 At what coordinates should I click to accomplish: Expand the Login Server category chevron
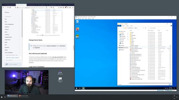(19, 40)
